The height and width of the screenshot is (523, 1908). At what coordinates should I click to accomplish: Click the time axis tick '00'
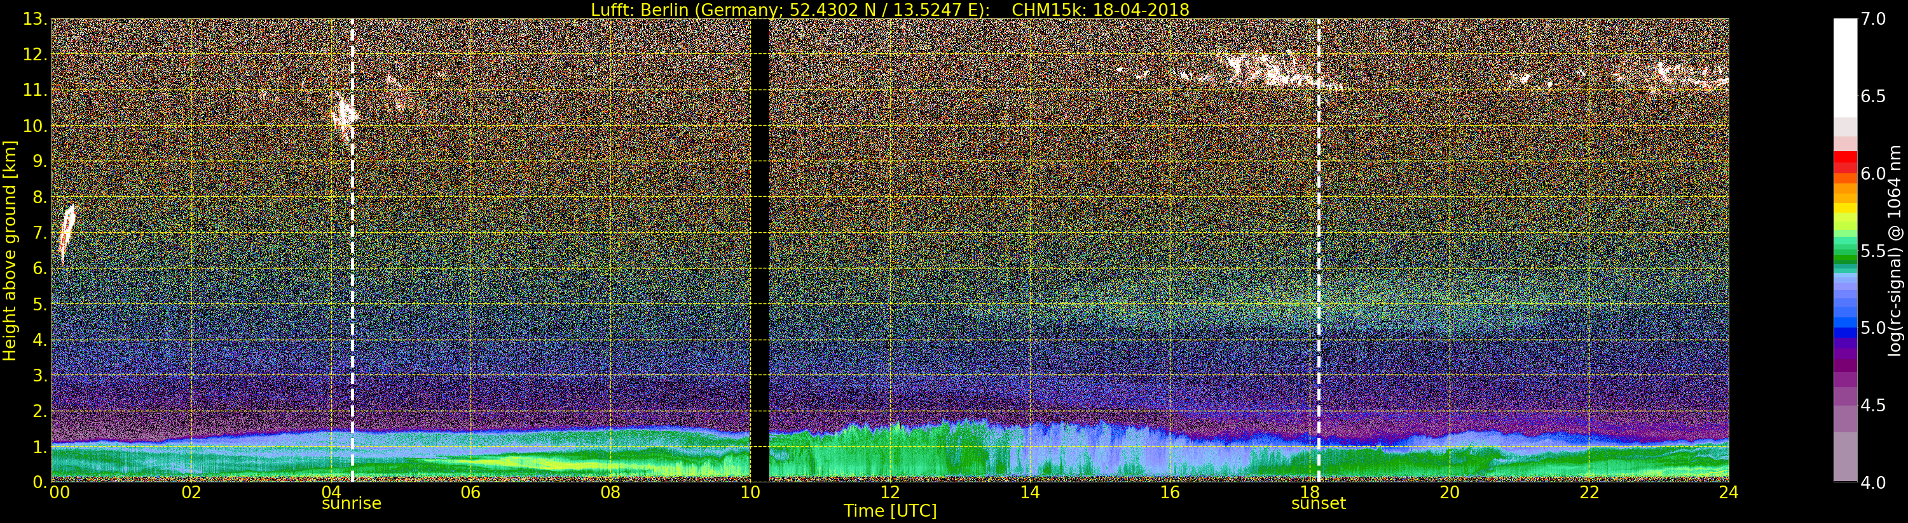pyautogui.click(x=59, y=493)
